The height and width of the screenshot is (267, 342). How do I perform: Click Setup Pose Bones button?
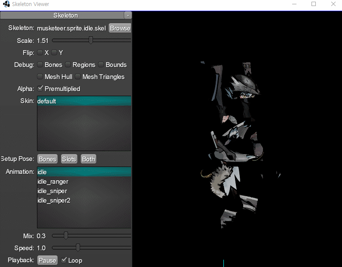[x=47, y=159]
